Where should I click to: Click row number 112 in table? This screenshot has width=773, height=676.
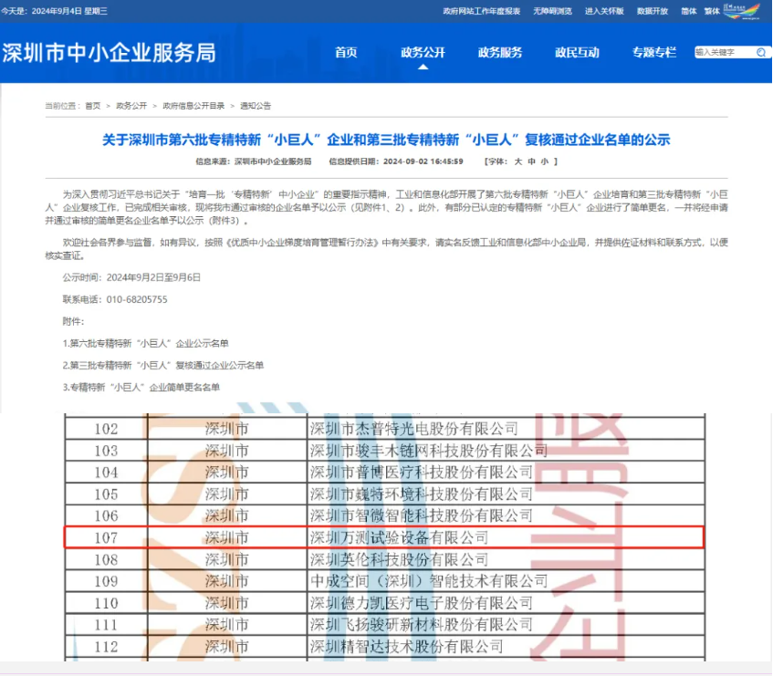[106, 646]
